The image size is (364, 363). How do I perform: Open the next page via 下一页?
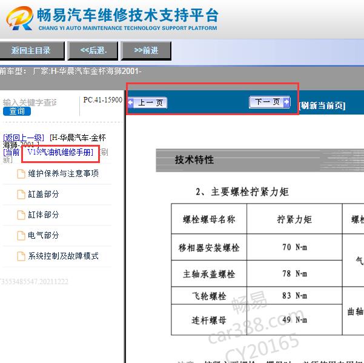coord(270,102)
